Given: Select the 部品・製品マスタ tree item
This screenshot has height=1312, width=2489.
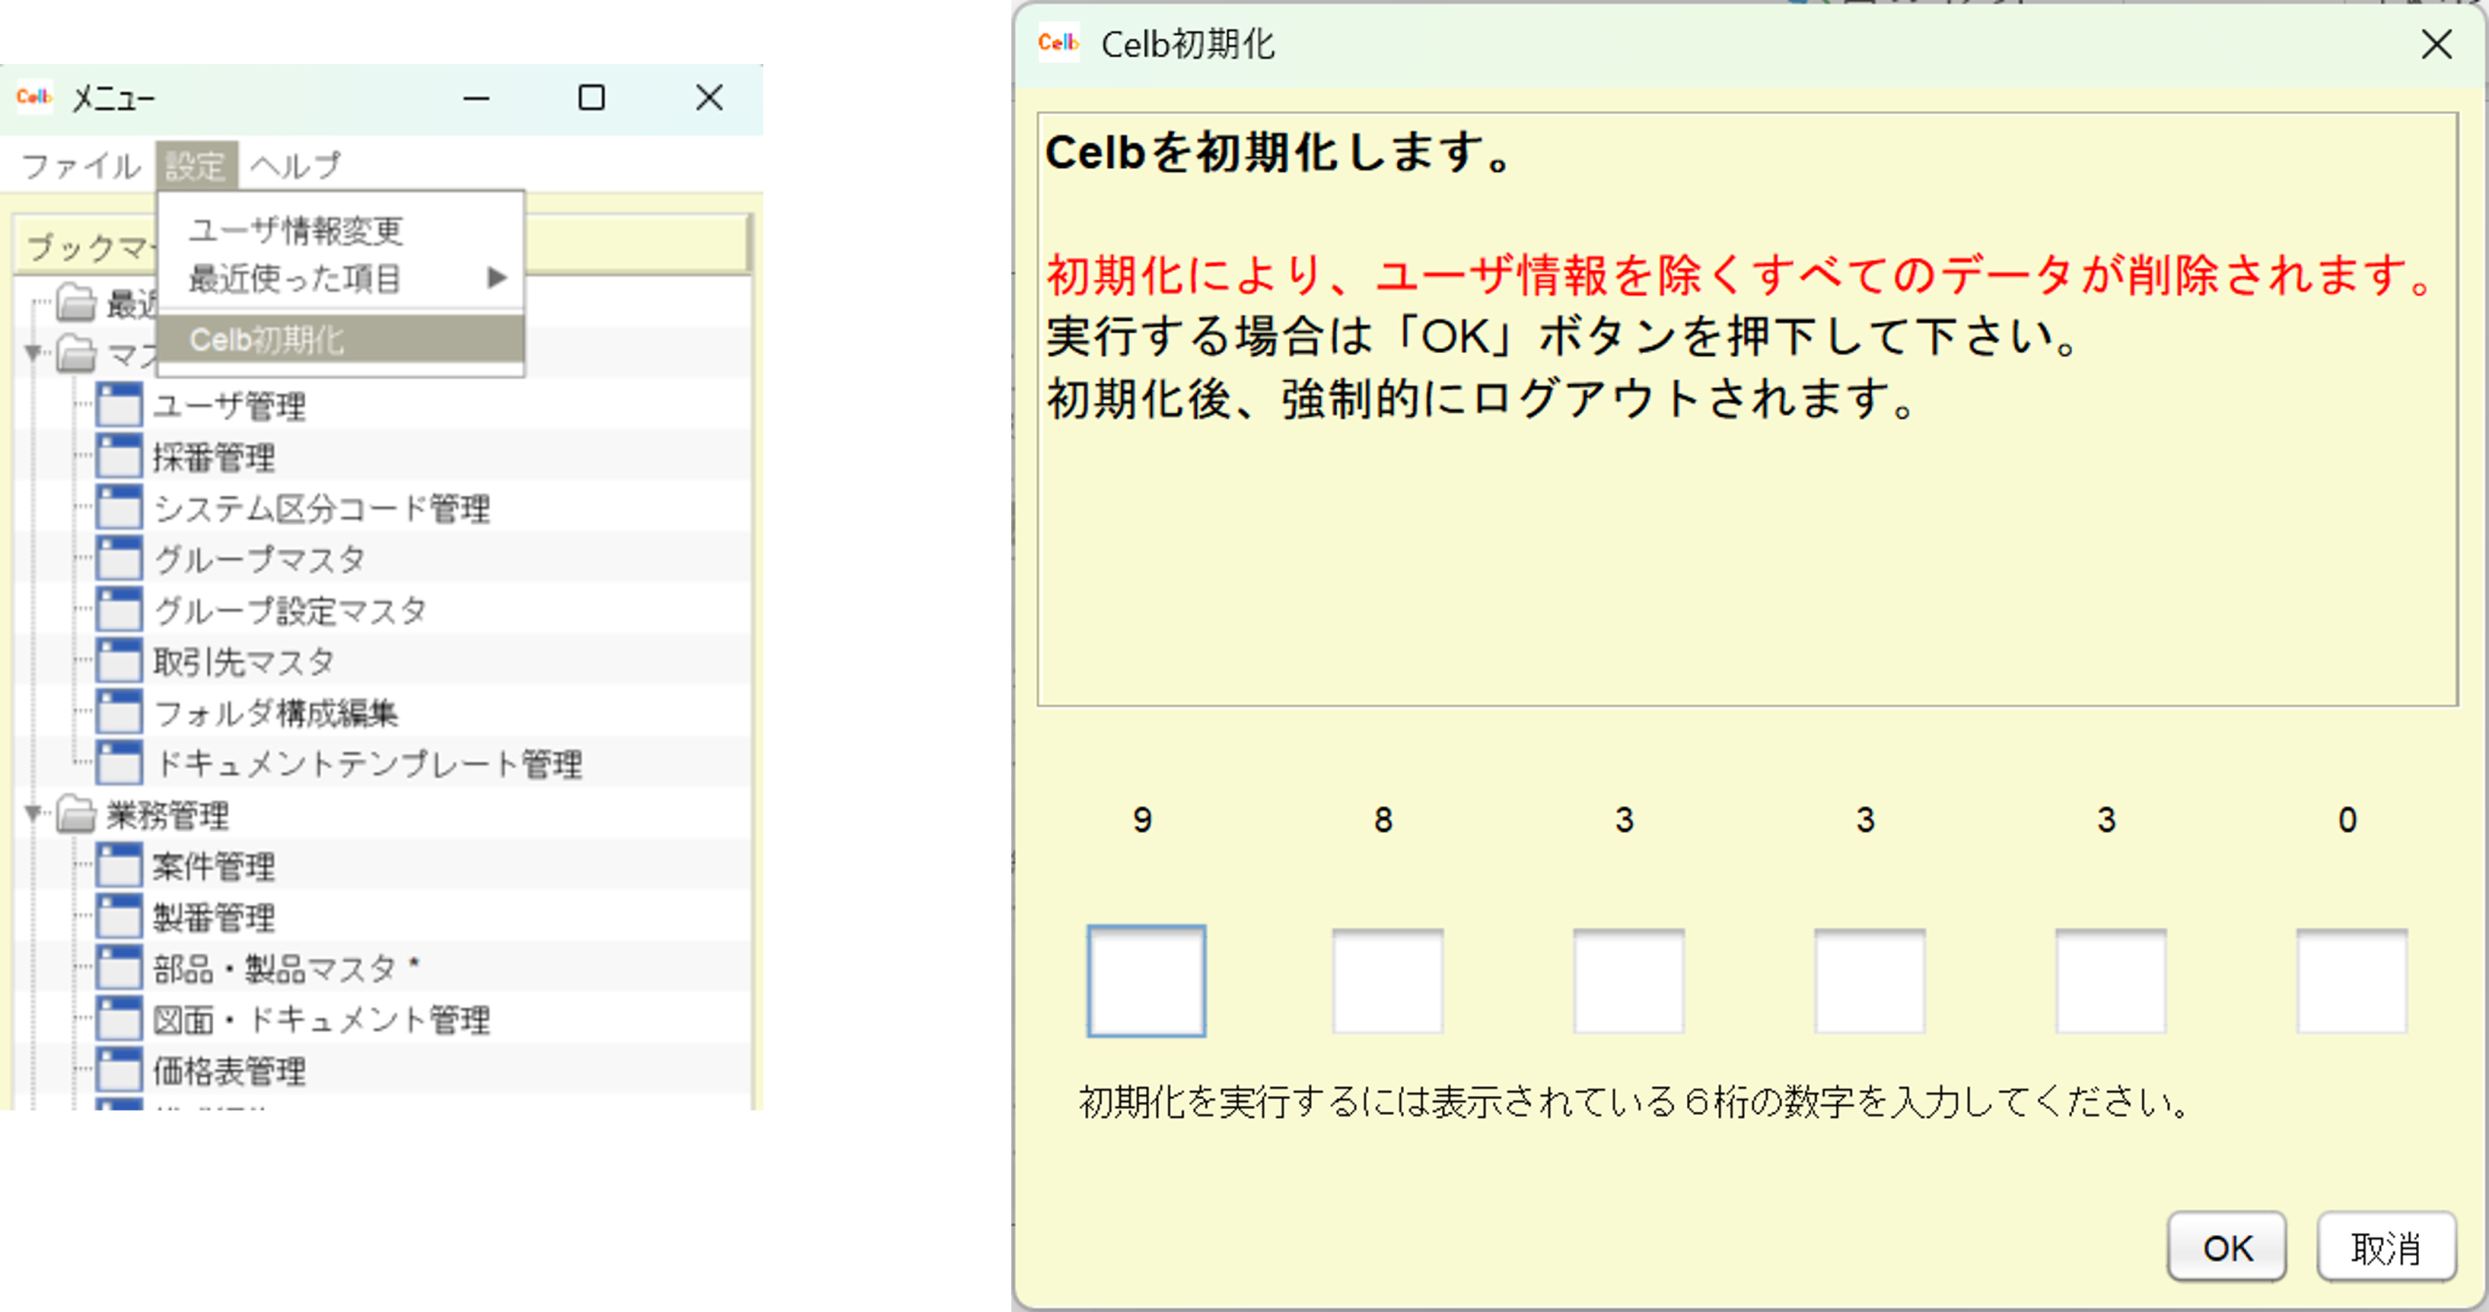Looking at the screenshot, I should [x=287, y=969].
